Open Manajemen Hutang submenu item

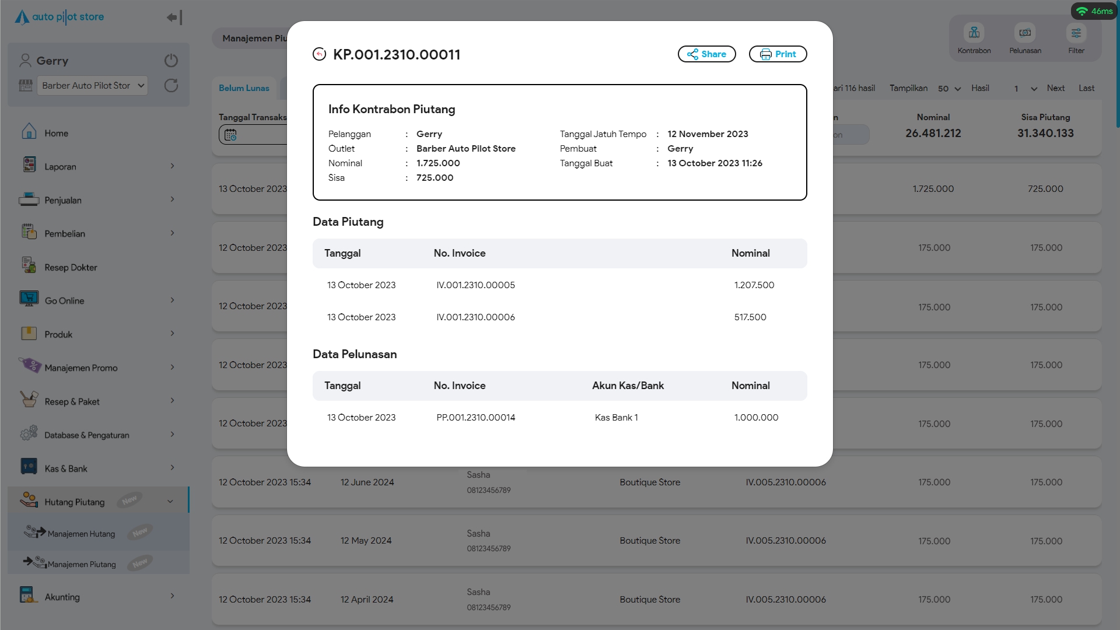point(81,534)
